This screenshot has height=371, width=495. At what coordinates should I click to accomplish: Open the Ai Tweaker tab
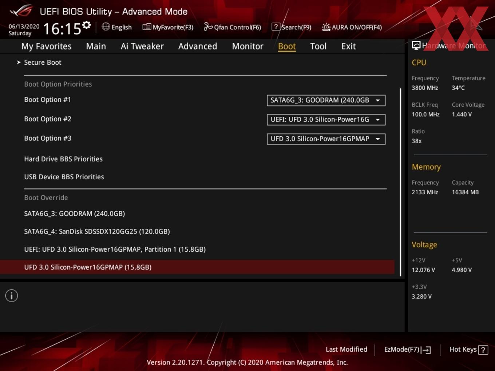(x=142, y=47)
